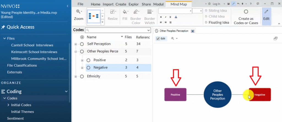Toggle the Edit checkbox in mind map view
Viewport: 282px width, 122px height.
tap(158, 39)
